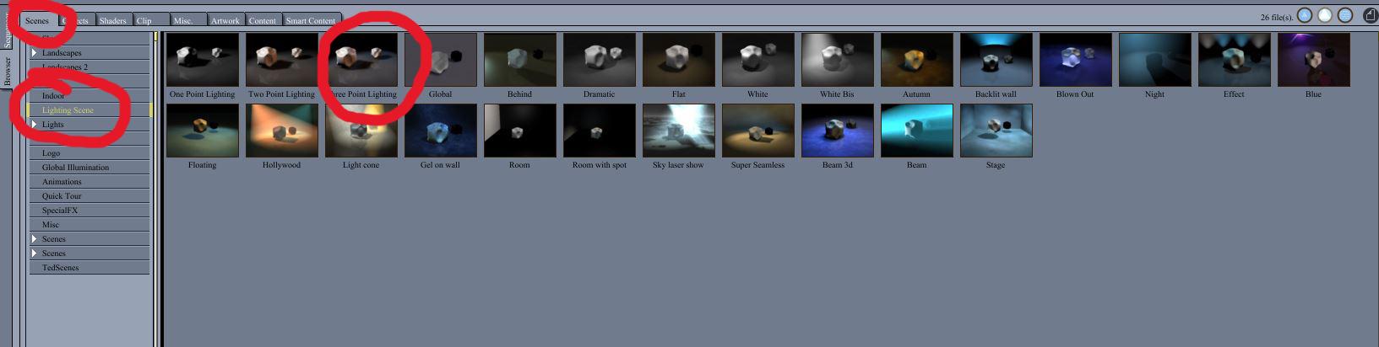Select the Hollywood lighting thumbnail
The image size is (1379, 347).
click(x=281, y=131)
